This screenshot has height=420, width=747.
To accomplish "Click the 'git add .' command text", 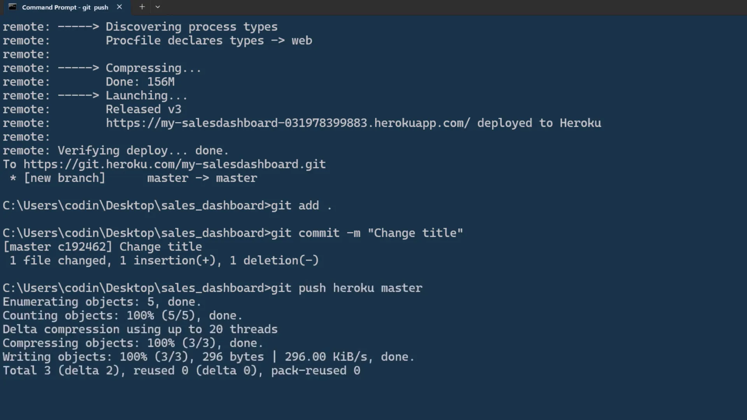I will click(x=301, y=206).
